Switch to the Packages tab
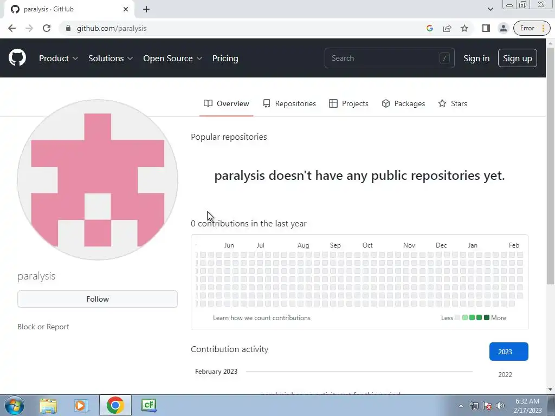Screen dimensions: 555x416 403,103
